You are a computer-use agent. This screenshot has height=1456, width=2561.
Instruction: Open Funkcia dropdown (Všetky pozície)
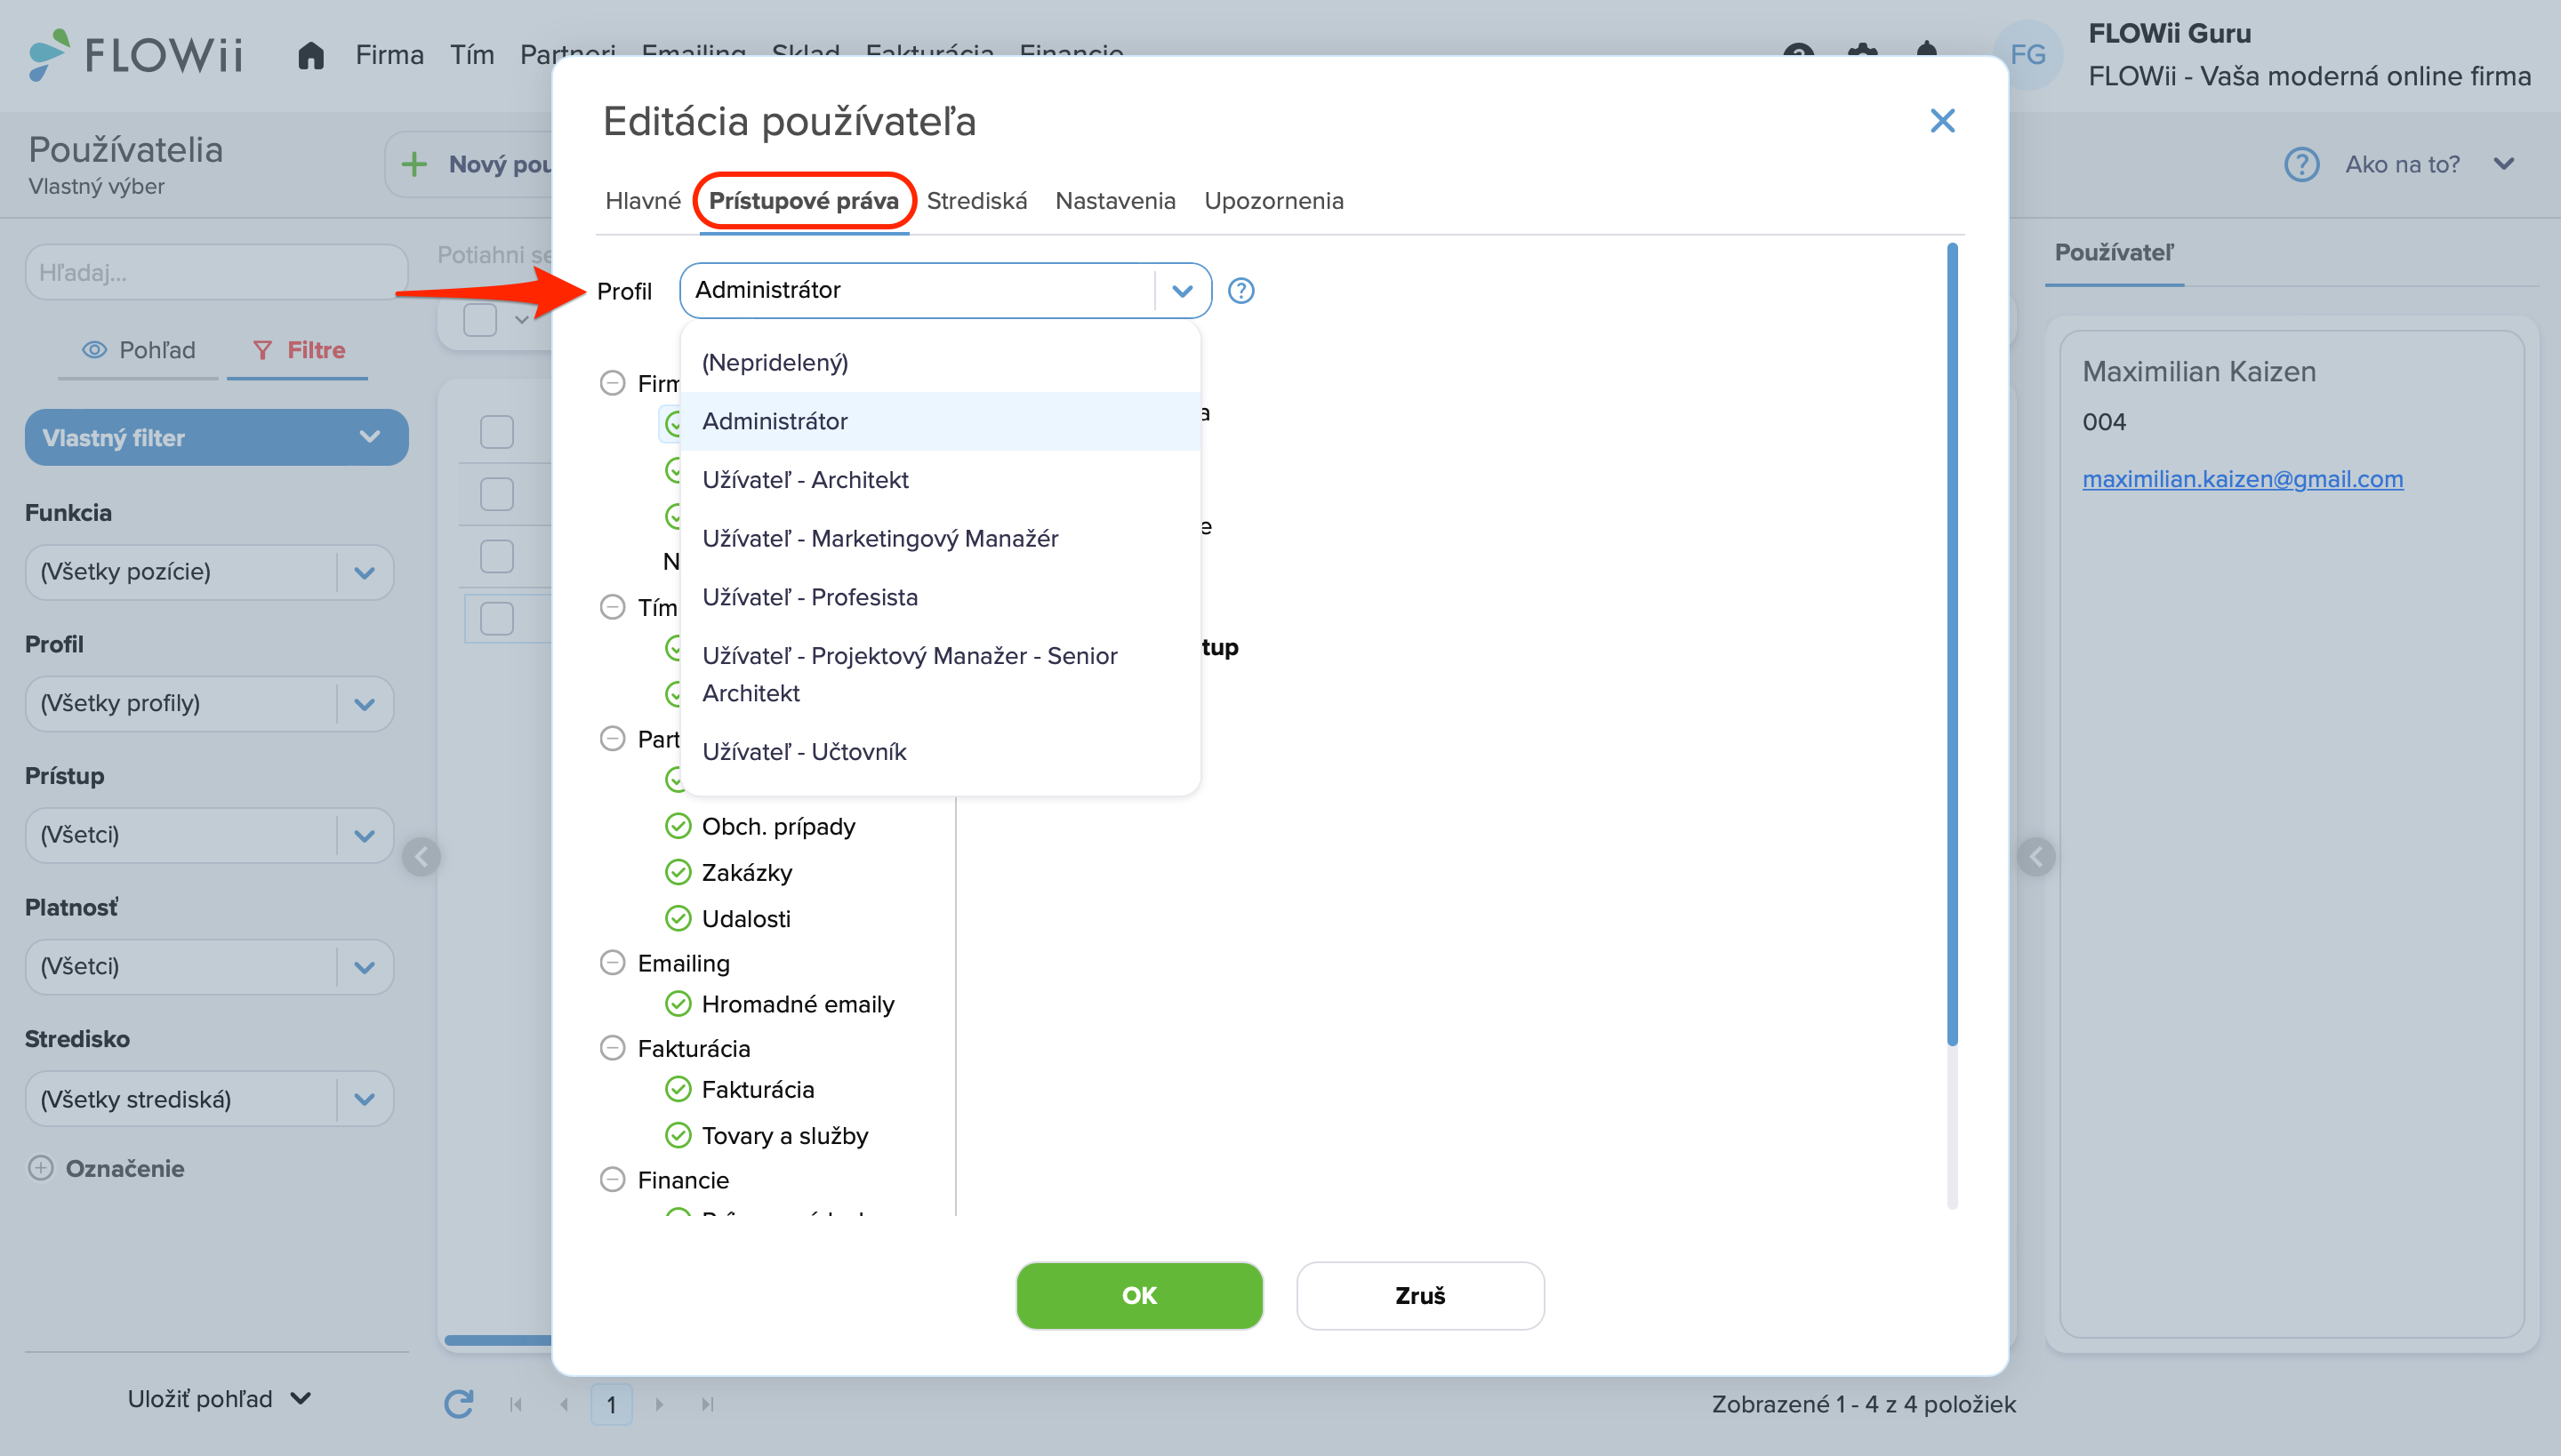(209, 572)
